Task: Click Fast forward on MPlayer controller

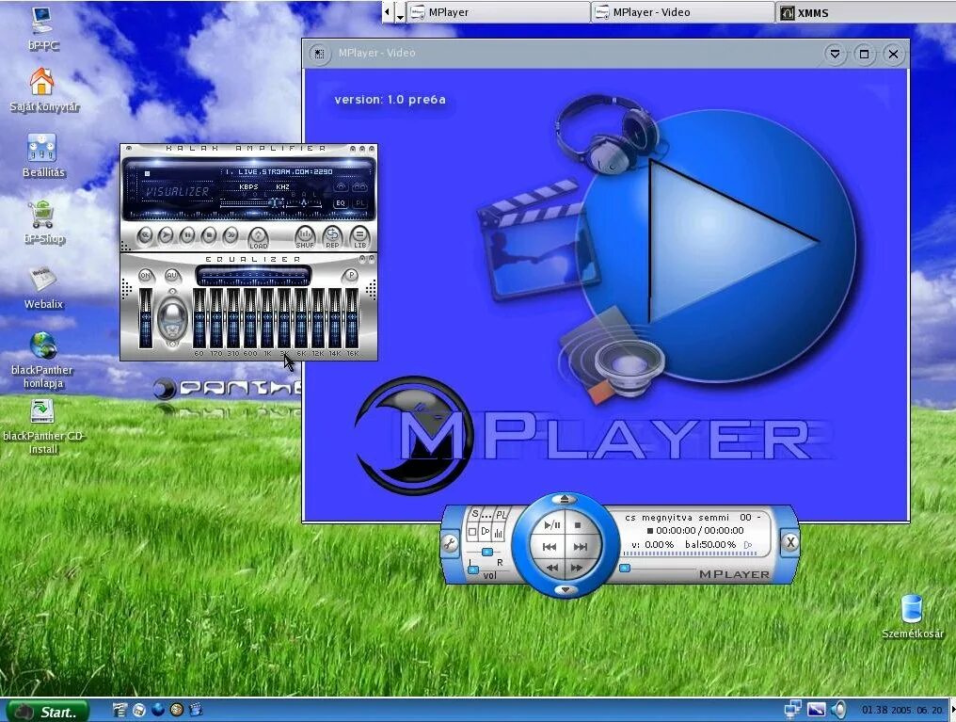Action: pyautogui.click(x=577, y=568)
